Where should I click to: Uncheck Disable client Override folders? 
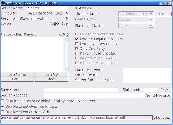click(x=2, y=106)
